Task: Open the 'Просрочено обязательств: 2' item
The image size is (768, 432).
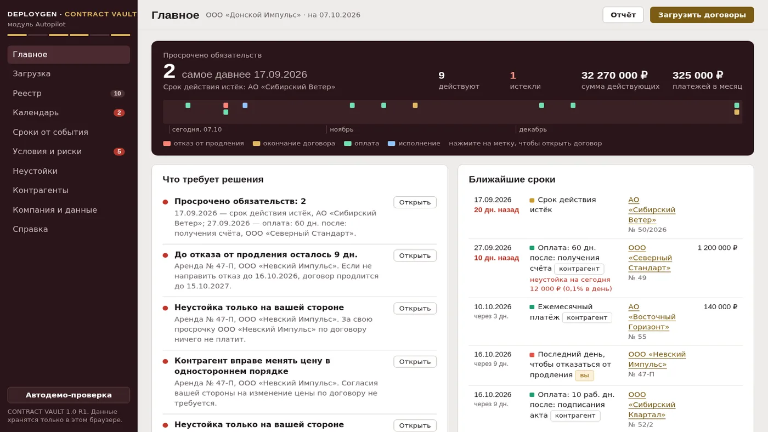Action: click(415, 202)
